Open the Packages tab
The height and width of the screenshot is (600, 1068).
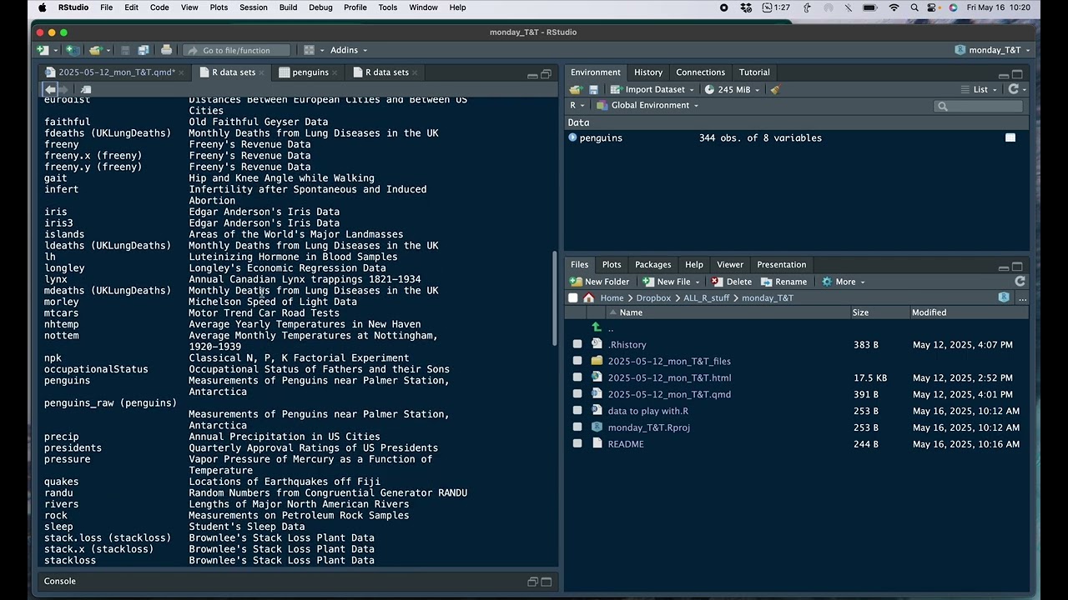653,265
